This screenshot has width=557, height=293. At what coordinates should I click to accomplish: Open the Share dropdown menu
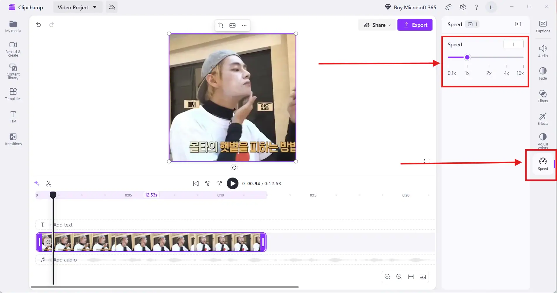pos(377,25)
